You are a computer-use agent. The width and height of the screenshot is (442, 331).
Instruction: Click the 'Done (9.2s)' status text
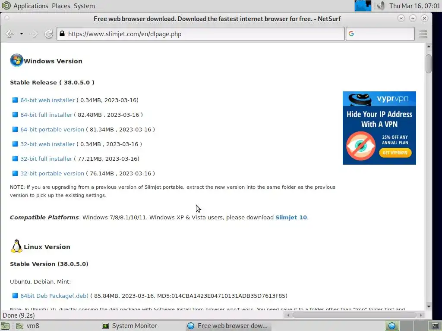point(19,315)
